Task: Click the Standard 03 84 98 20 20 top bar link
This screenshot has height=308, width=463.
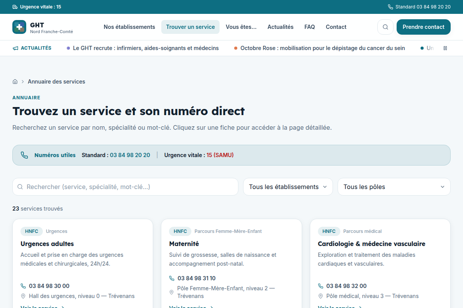Action: (x=419, y=7)
